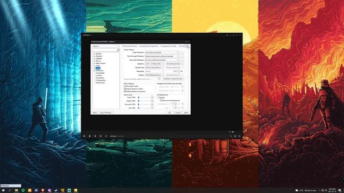Reset the LFE mixer level

click(152, 108)
